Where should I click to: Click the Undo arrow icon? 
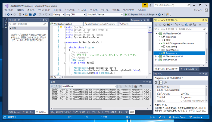point(40,14)
